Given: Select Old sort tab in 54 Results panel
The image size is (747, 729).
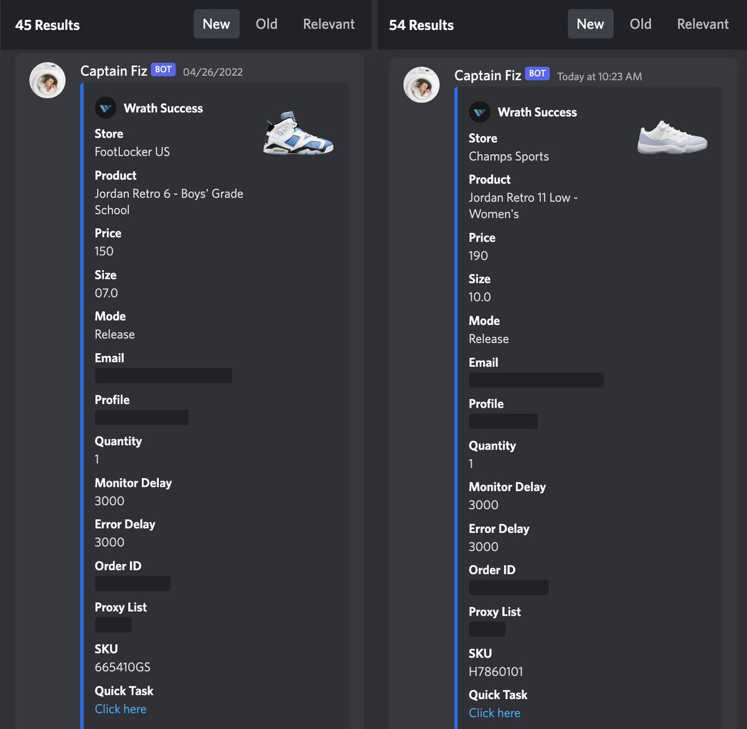Looking at the screenshot, I should pyautogui.click(x=641, y=24).
